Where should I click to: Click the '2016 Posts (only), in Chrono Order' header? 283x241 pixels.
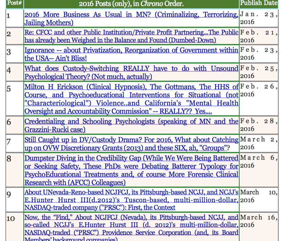(x=131, y=4)
